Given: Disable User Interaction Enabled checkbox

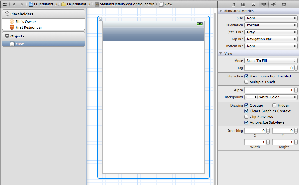Looking at the screenshot, I should 246,76.
